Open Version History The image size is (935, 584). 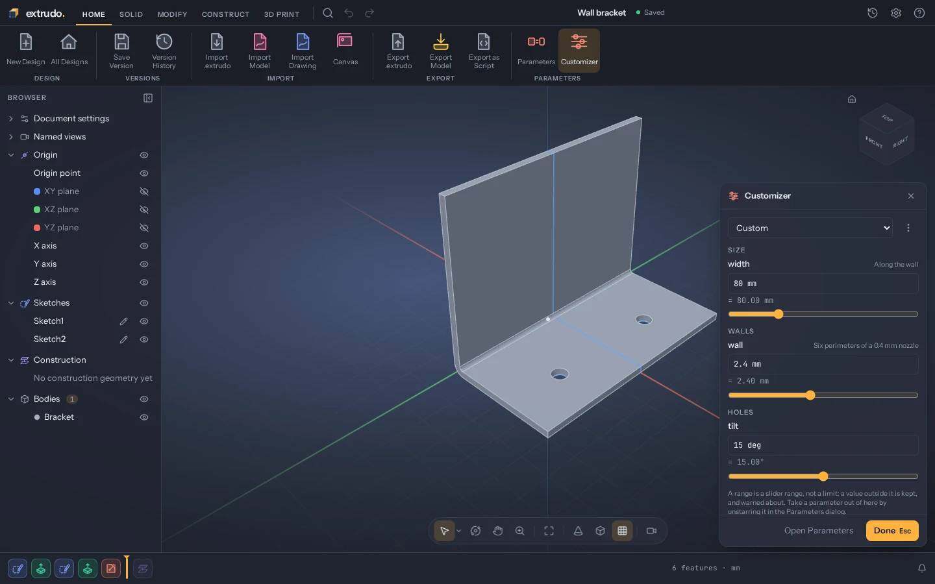(164, 50)
